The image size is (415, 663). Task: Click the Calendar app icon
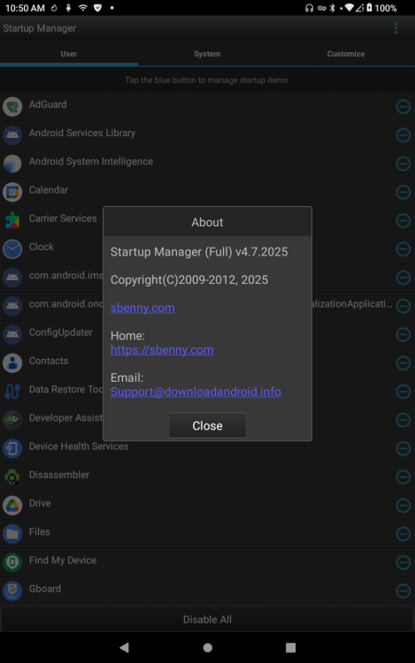click(12, 192)
